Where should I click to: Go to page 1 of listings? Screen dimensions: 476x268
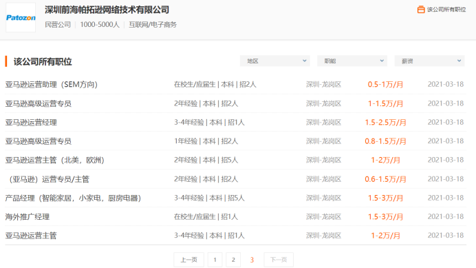[215, 260]
